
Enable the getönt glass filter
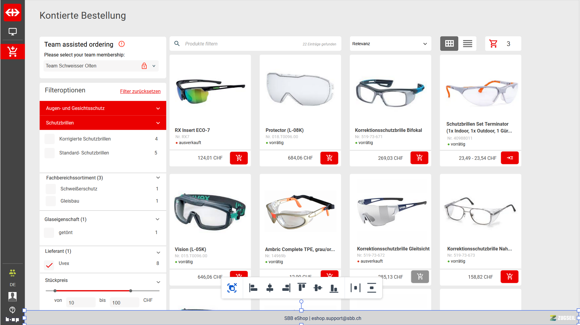click(49, 233)
